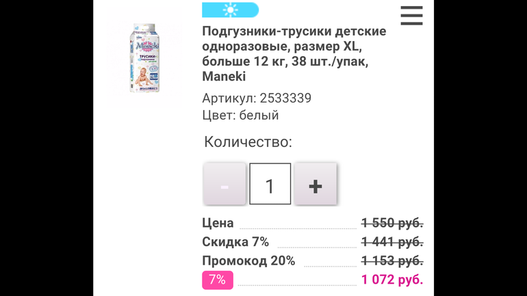Image resolution: width=527 pixels, height=296 pixels.
Task: Click the 'Промокод 20%' label
Action: (248, 260)
